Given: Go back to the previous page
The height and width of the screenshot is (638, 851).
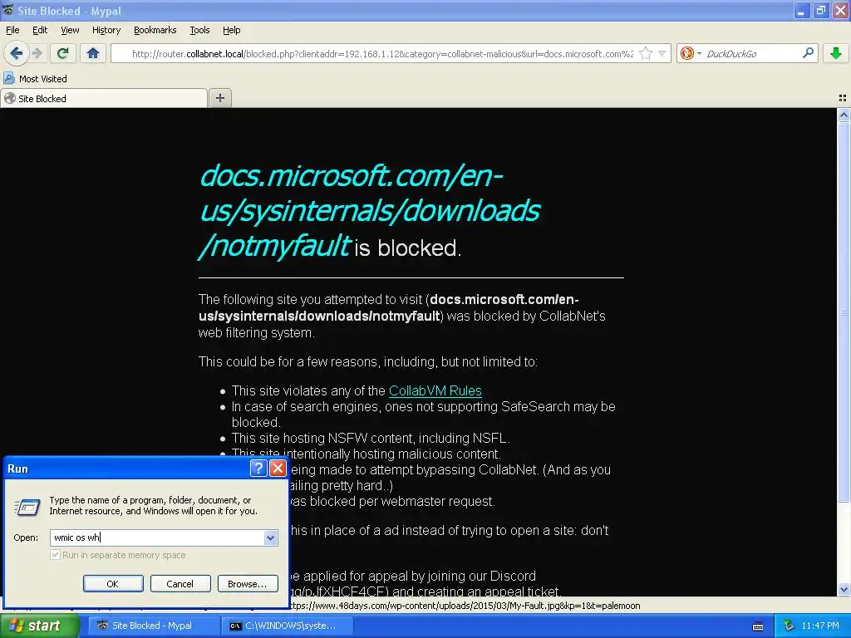Looking at the screenshot, I should 17,53.
